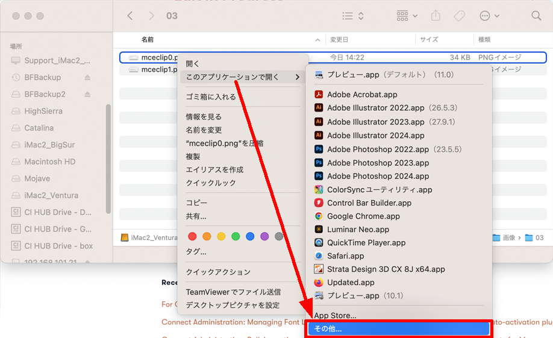Select CI HUB Drive - box in sidebar

(52, 246)
